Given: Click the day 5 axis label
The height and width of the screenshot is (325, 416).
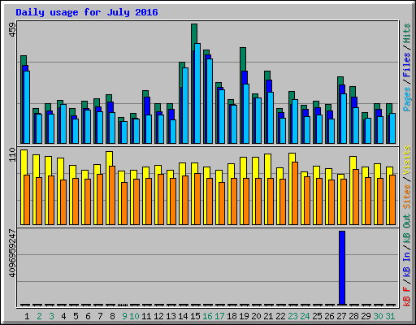Looking at the screenshot, I should click(x=76, y=316).
